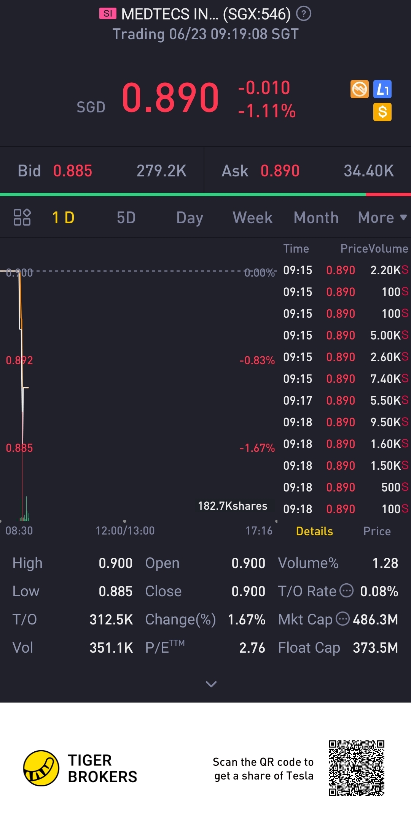Select the Month chart tab

point(316,218)
